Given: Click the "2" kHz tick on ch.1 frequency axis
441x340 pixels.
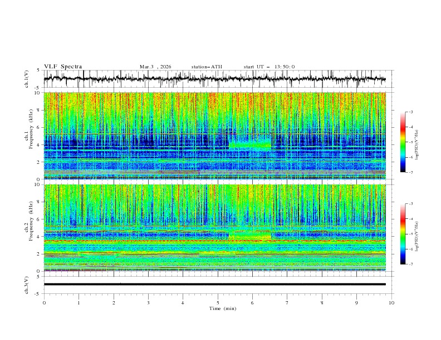Looking at the screenshot, I should pos(38,162).
